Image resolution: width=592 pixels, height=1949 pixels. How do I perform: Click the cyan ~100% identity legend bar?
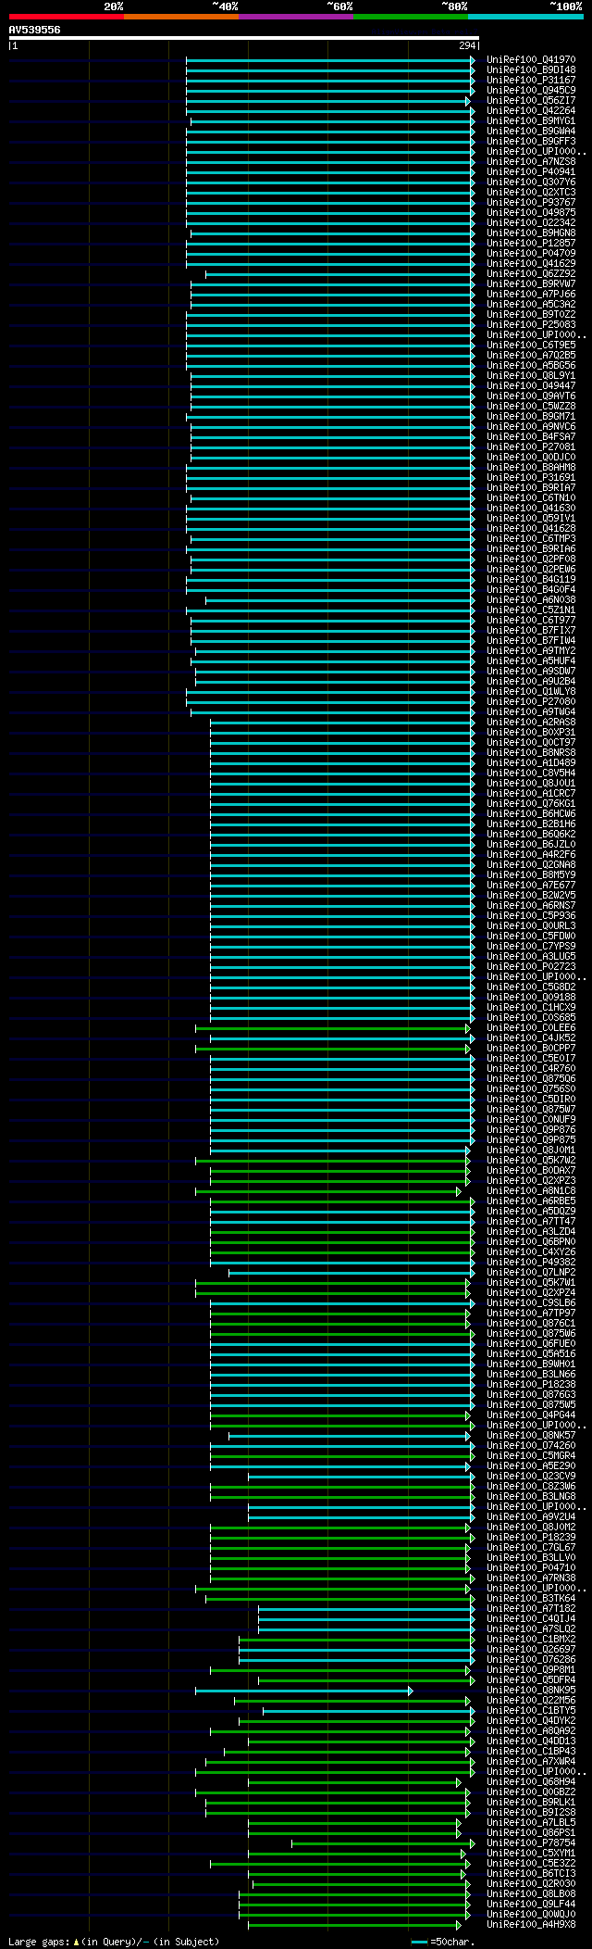click(x=525, y=17)
